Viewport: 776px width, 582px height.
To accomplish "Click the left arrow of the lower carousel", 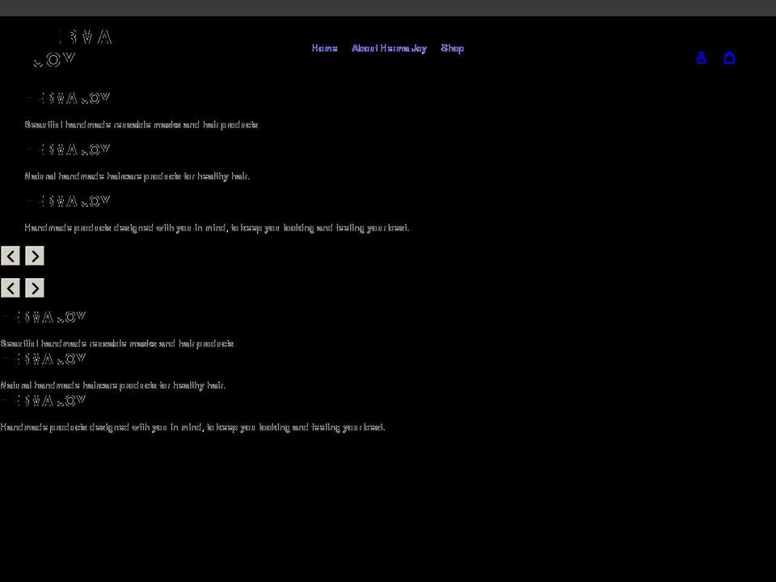I will pyautogui.click(x=11, y=288).
